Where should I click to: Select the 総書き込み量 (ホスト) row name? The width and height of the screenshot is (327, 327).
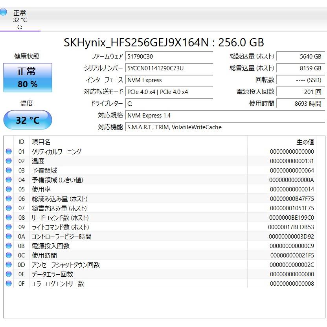click(59, 208)
